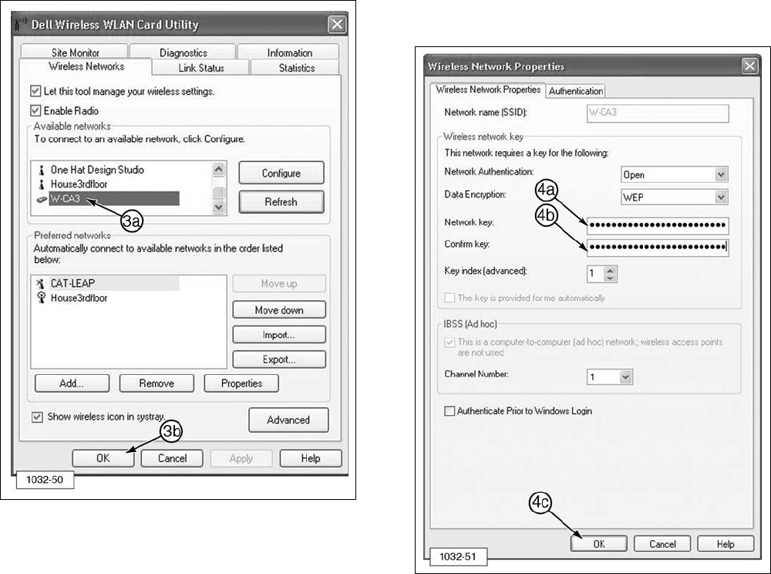The image size is (771, 574).
Task: Click OK in the WLAN Card Utility
Action: click(x=103, y=458)
